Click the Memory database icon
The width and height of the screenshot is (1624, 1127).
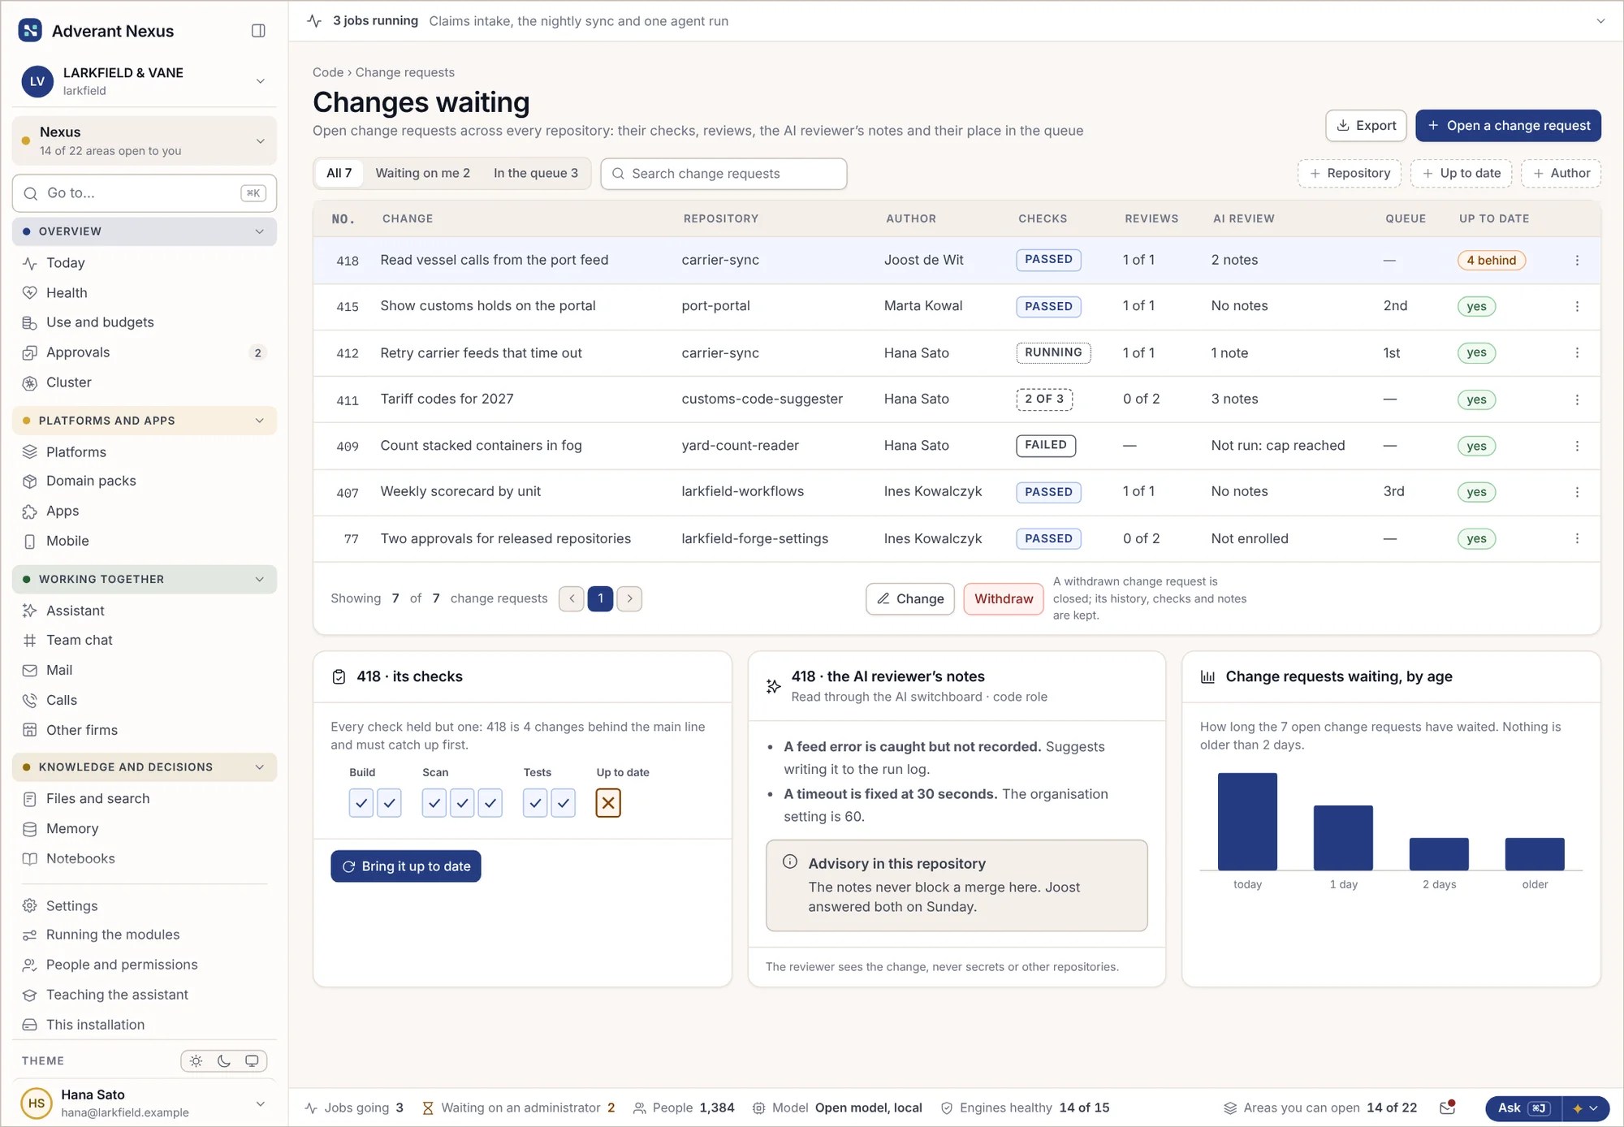coord(30,829)
